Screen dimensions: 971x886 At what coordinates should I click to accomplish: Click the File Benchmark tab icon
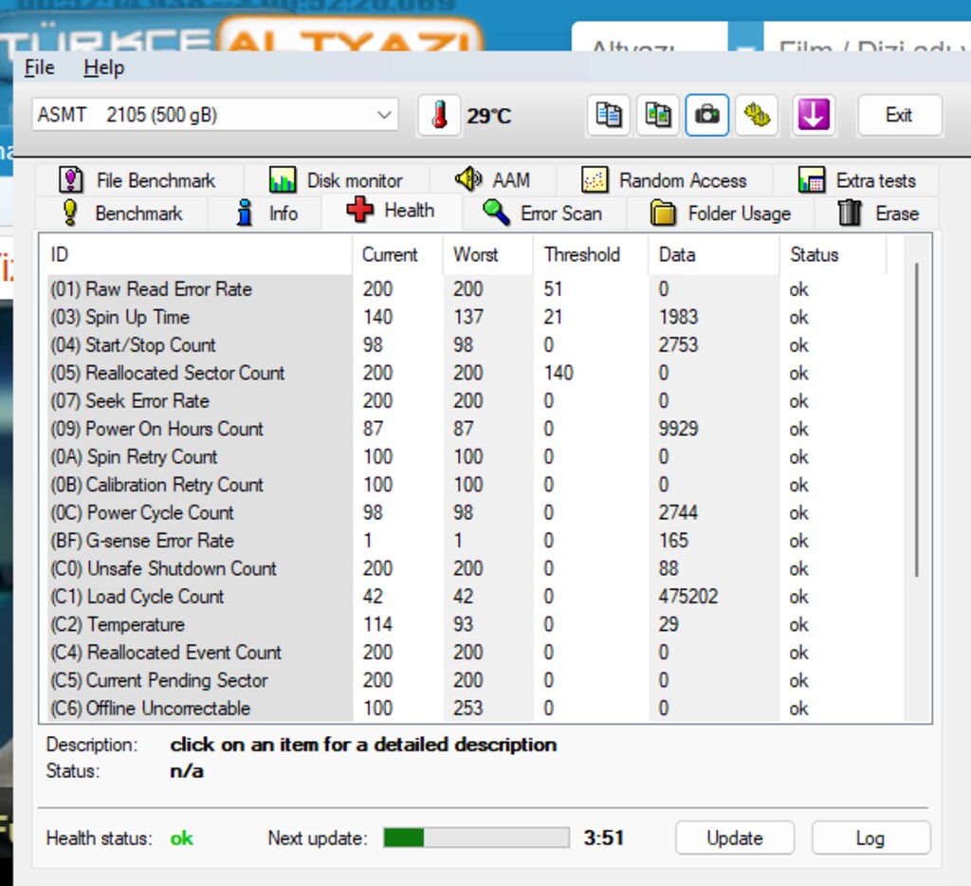(70, 179)
